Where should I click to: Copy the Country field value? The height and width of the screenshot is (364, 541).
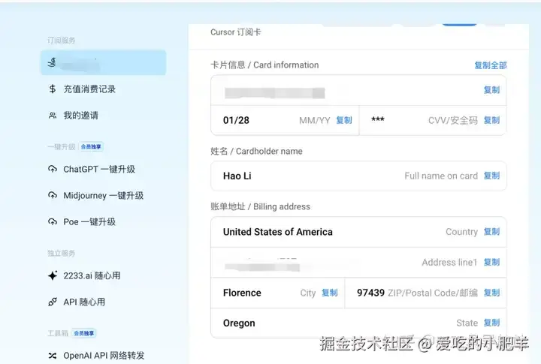[491, 231]
